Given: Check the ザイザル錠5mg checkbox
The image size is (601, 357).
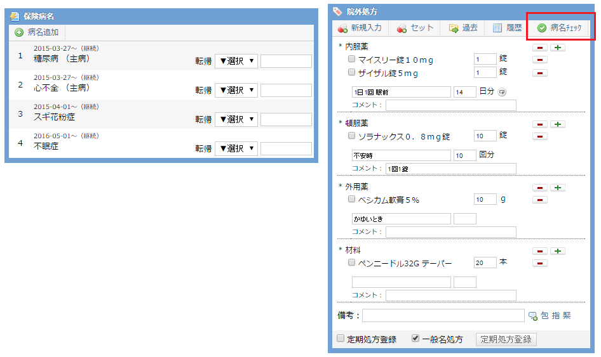Looking at the screenshot, I should [351, 72].
